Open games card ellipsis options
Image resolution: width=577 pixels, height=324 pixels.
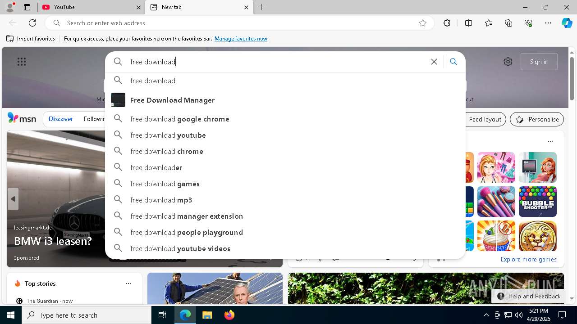(550, 141)
